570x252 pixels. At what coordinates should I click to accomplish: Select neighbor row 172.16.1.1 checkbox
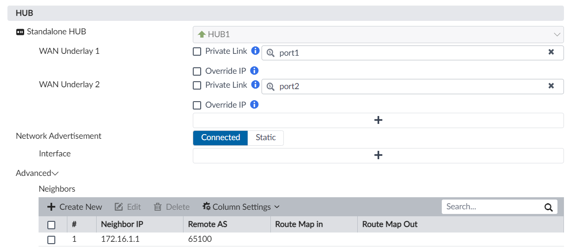(x=52, y=240)
